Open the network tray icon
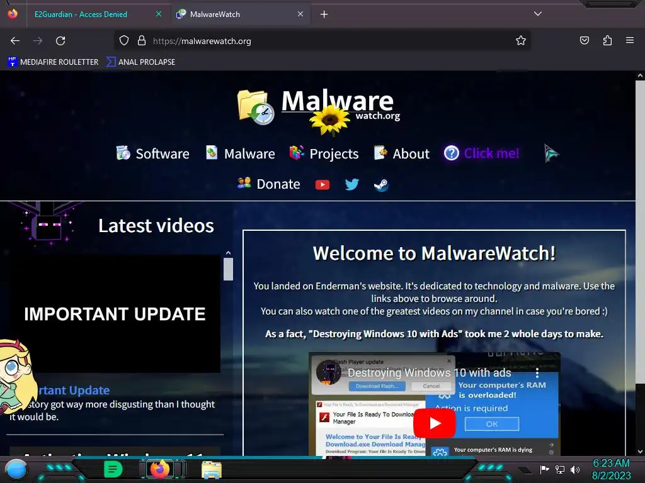 pyautogui.click(x=560, y=469)
